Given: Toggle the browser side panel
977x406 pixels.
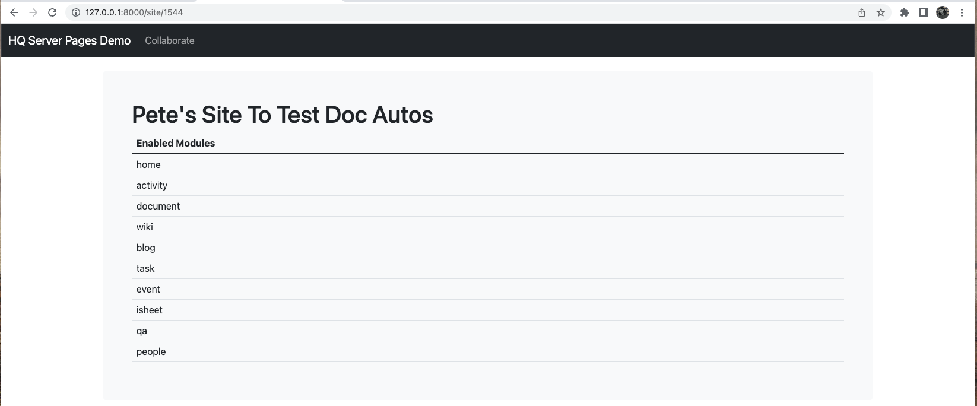Looking at the screenshot, I should pyautogui.click(x=924, y=12).
